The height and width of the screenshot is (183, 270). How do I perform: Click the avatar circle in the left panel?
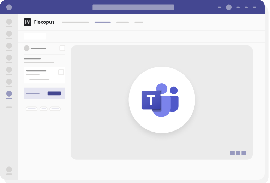(26, 48)
